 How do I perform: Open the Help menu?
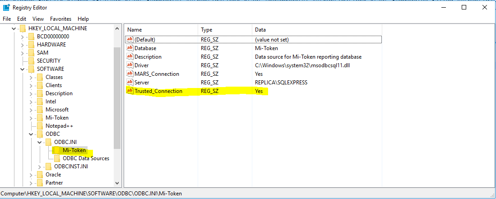(x=83, y=19)
